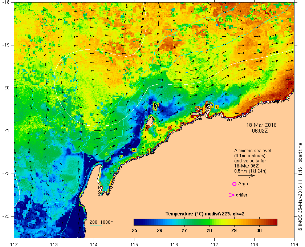Click the 'and velocity for' legend line
Screen dimensions: 305x247
coord(250,161)
